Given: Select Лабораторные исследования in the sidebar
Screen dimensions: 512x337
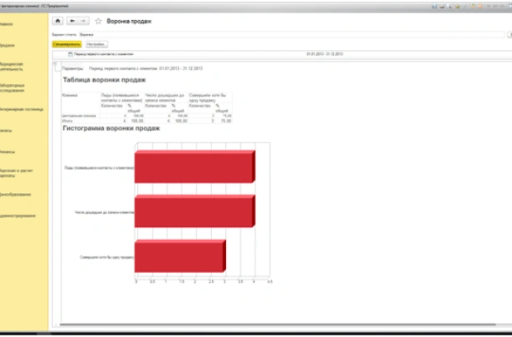Looking at the screenshot, I should [x=17, y=87].
